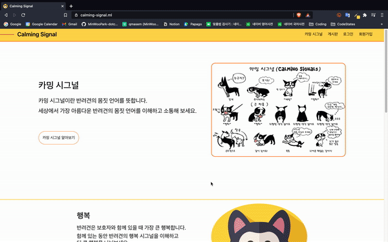
Task: Expand the CodeStates bookmark folder
Action: pos(343,25)
